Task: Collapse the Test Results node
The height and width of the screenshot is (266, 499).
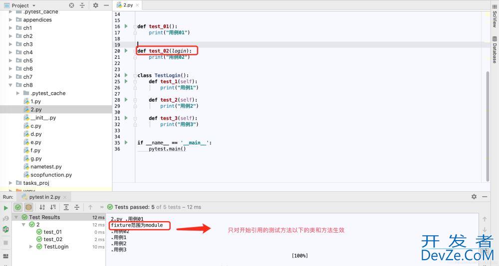Action: point(16,217)
